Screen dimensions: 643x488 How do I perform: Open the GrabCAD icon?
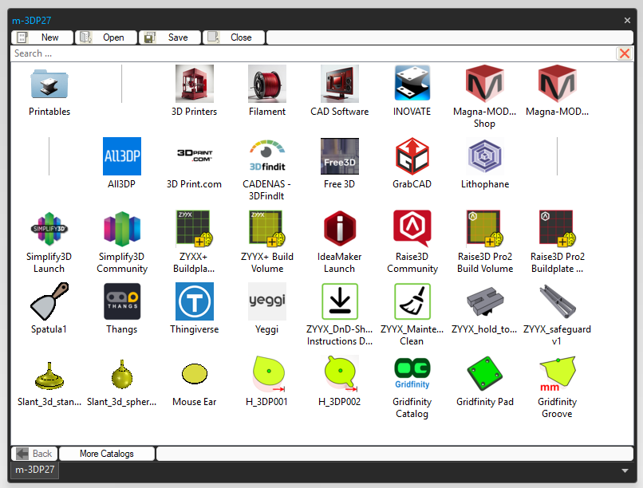pos(412,156)
